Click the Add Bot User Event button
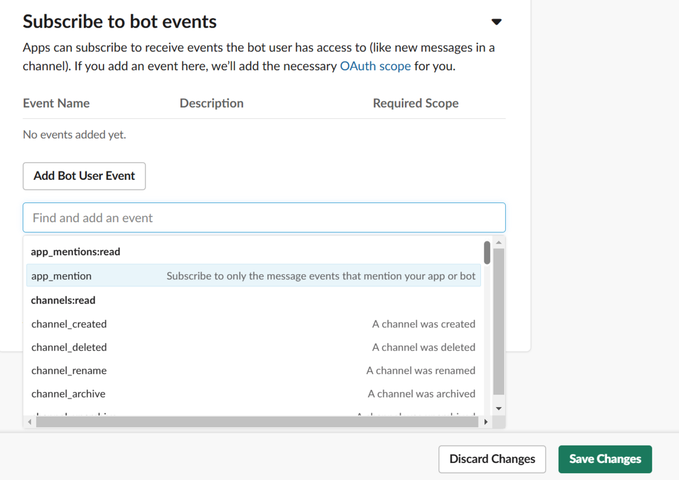The width and height of the screenshot is (679, 480). point(84,176)
